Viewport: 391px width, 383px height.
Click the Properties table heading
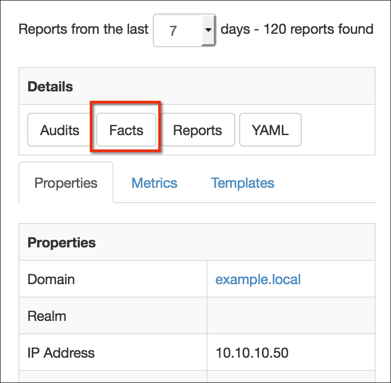[x=62, y=242]
